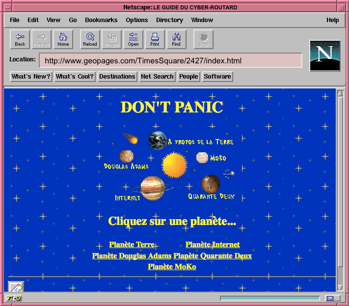Click the sun image in the center
This screenshot has height=306, width=349.
tap(174, 164)
